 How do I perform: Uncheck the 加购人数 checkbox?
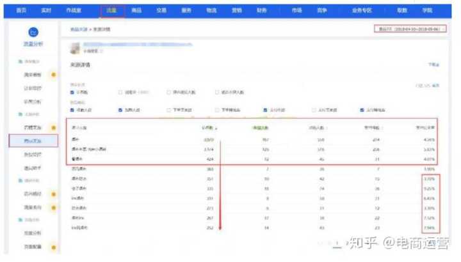click(x=120, y=110)
